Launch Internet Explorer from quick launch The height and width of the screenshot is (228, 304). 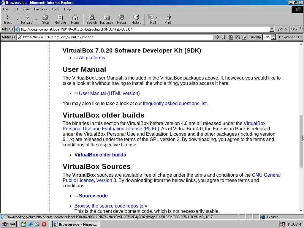(x=31, y=224)
